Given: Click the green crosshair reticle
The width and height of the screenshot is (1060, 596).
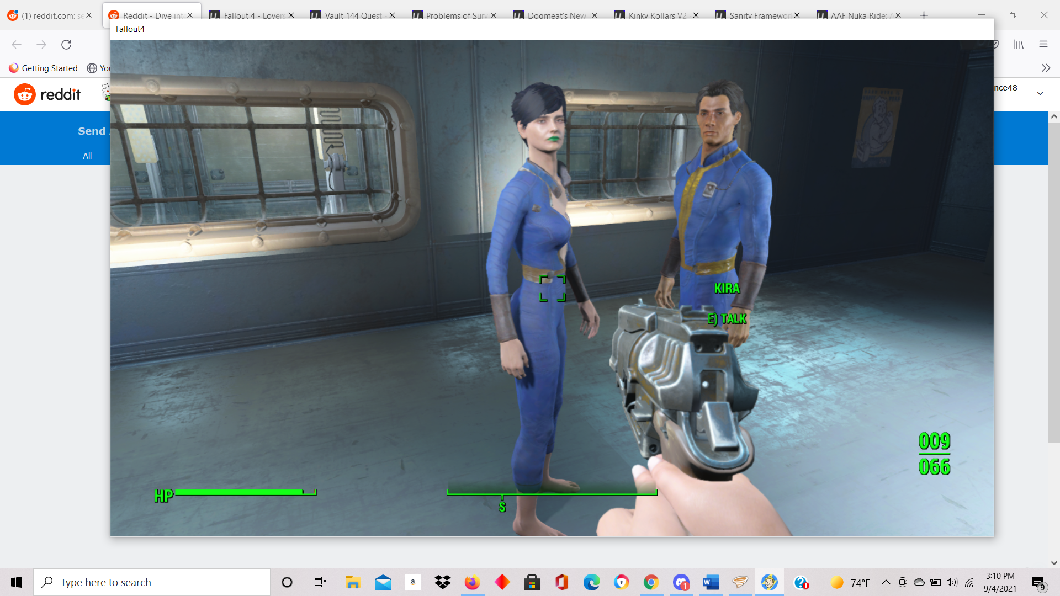Looking at the screenshot, I should click(x=552, y=288).
